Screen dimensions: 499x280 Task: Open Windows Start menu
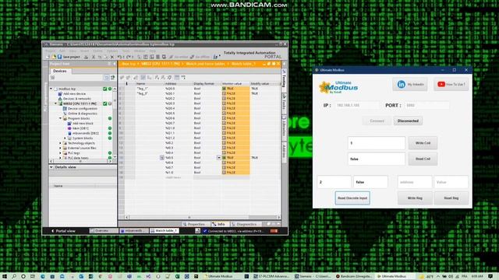click(5, 277)
